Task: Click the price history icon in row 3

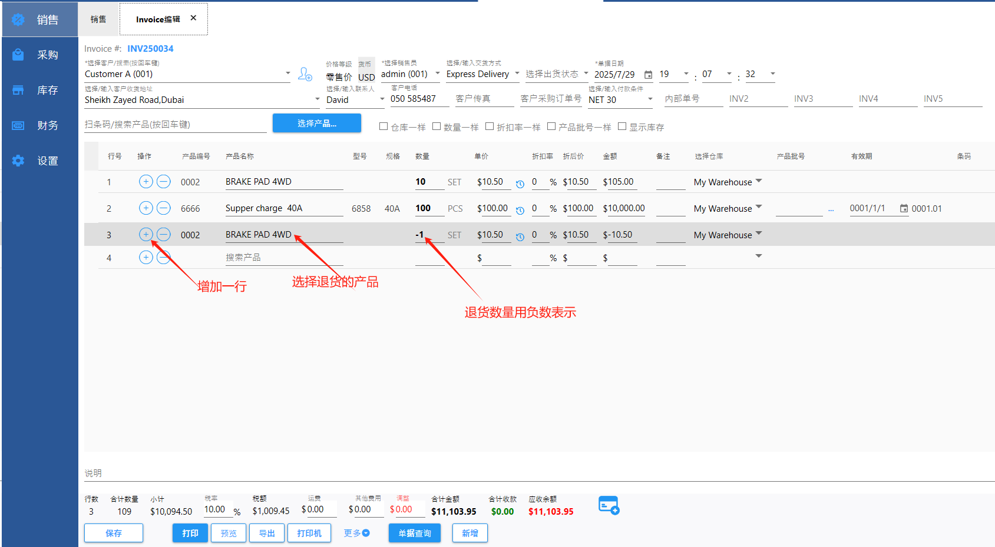Action: 520,237
